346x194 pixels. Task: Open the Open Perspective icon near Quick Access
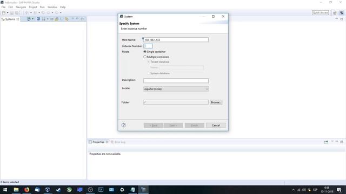point(335,13)
